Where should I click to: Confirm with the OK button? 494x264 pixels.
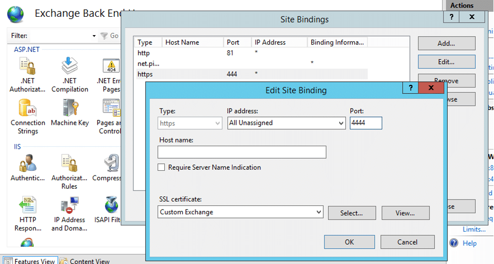pyautogui.click(x=350, y=242)
